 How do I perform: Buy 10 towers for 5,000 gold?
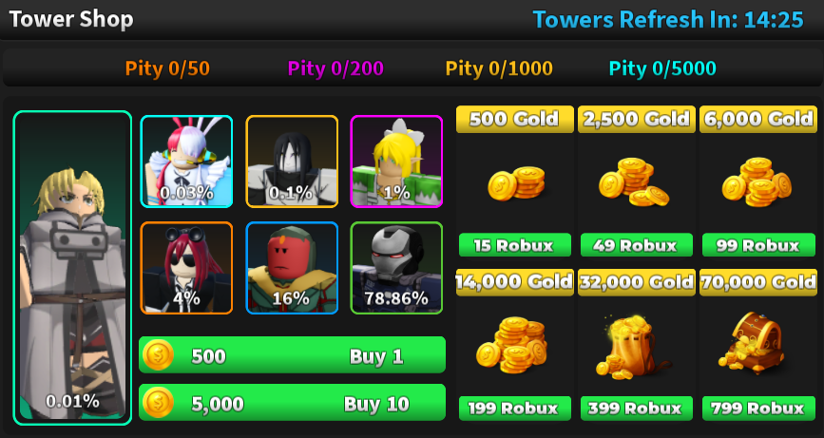(x=292, y=402)
